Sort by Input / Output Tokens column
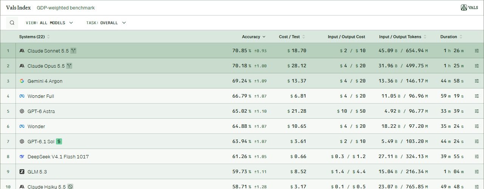The width and height of the screenshot is (484, 189). pyautogui.click(x=403, y=37)
